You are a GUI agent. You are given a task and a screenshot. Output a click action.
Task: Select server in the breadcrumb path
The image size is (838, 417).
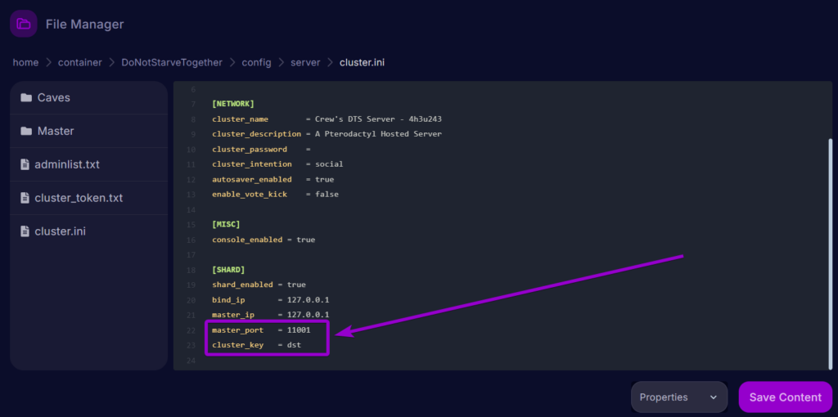(305, 62)
